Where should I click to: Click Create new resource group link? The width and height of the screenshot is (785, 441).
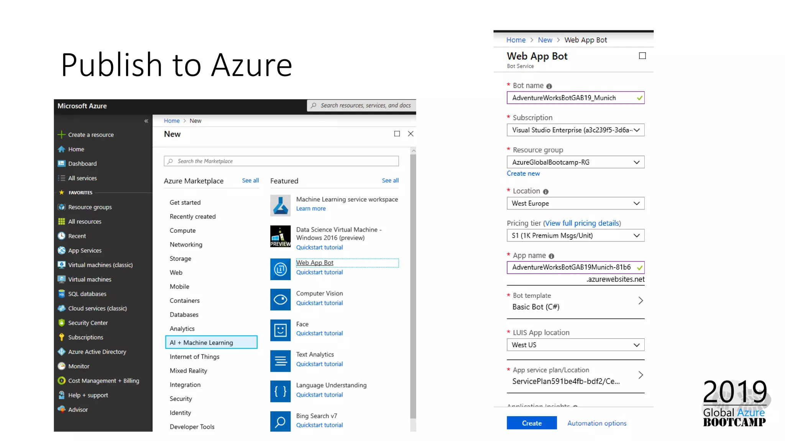coord(523,173)
